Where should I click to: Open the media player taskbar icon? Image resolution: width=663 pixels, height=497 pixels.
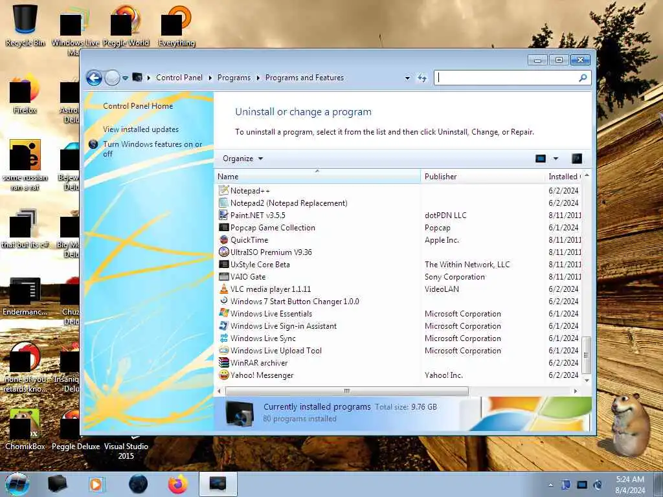pos(96,484)
